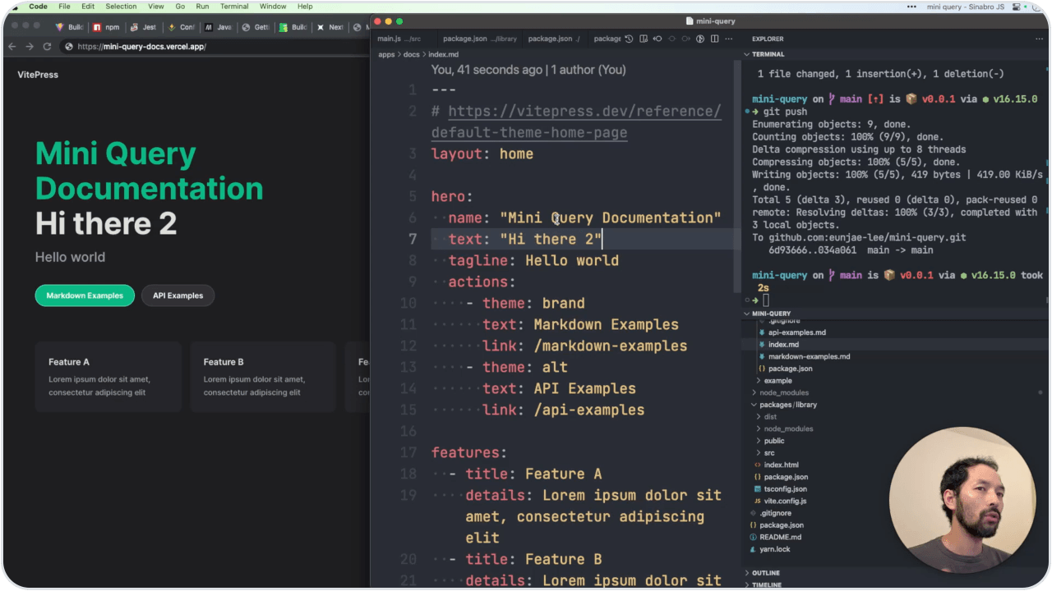Open the Run menu
The height and width of the screenshot is (591, 1052).
point(202,7)
